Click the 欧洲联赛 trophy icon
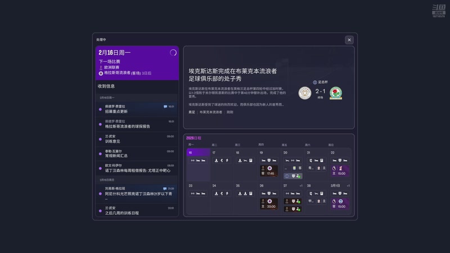The width and height of the screenshot is (450, 253). [101, 67]
